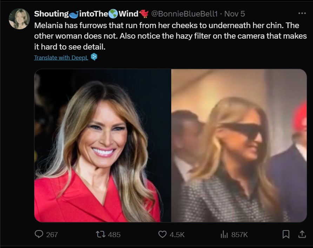Click the reply speech bubble icon
The width and height of the screenshot is (313, 248).
pyautogui.click(x=39, y=234)
